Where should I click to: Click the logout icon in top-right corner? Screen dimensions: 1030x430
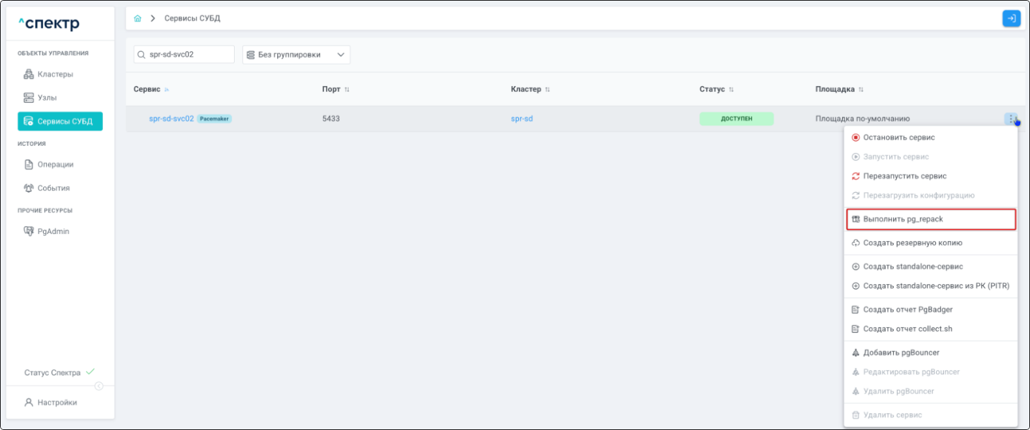(x=1011, y=18)
